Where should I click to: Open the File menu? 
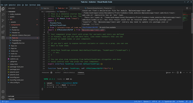2,5
